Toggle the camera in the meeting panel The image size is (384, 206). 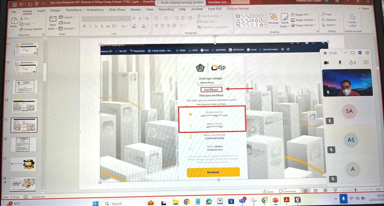[x=326, y=63]
